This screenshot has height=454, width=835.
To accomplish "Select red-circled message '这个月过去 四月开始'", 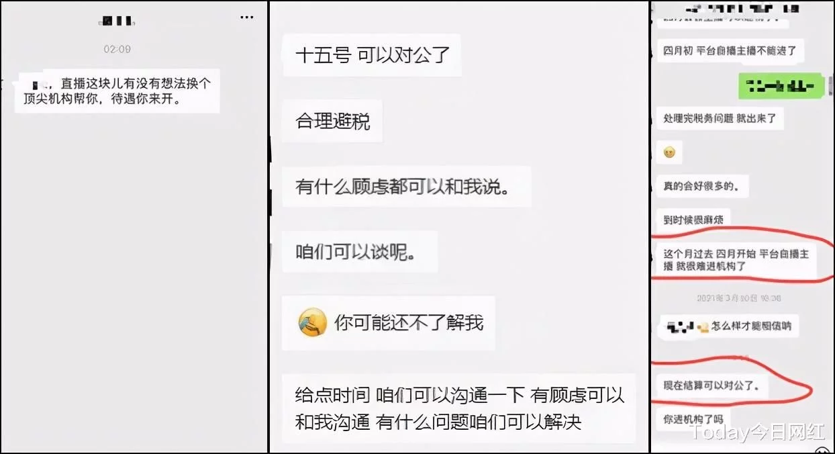I will (736, 260).
